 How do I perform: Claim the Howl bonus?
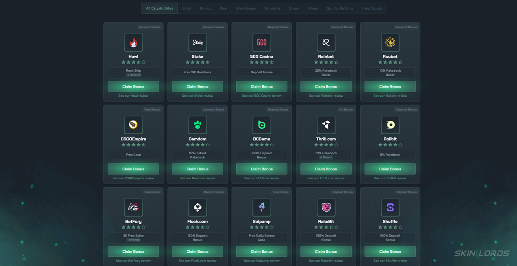click(133, 86)
